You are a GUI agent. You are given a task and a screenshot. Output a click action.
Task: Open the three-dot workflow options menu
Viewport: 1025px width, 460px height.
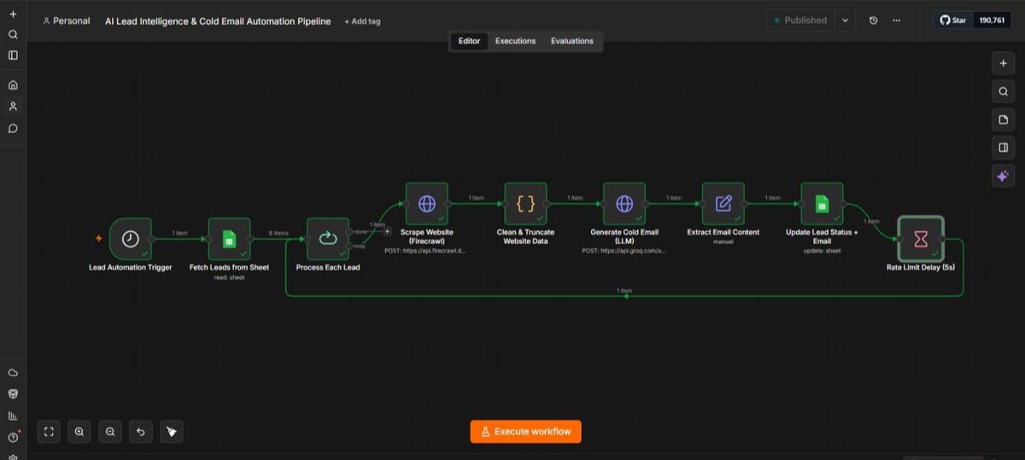(896, 20)
